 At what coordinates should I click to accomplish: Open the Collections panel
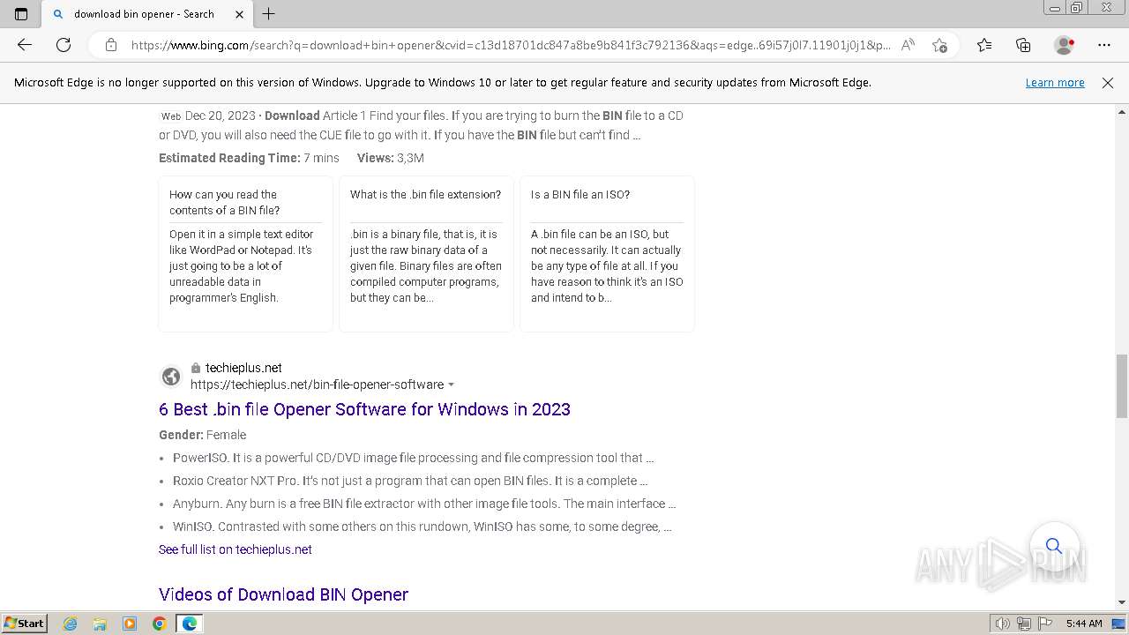[1023, 45]
